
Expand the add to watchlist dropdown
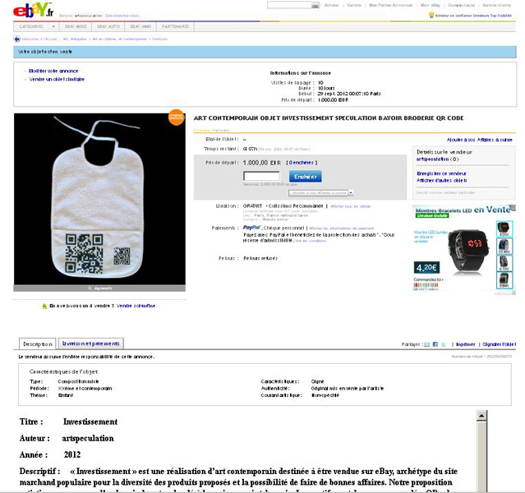(351, 193)
